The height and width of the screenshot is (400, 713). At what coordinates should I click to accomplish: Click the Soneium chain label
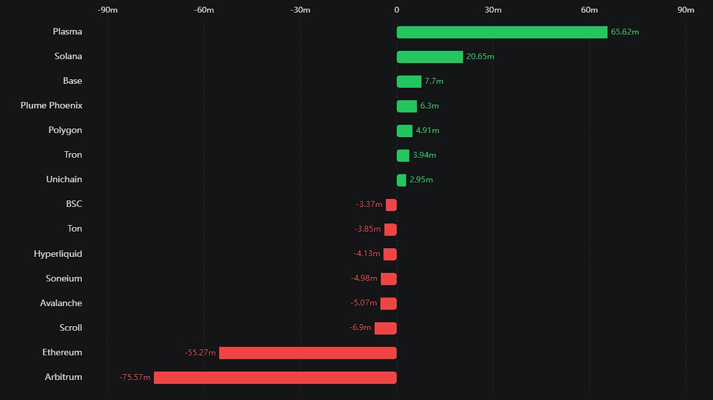coord(64,279)
